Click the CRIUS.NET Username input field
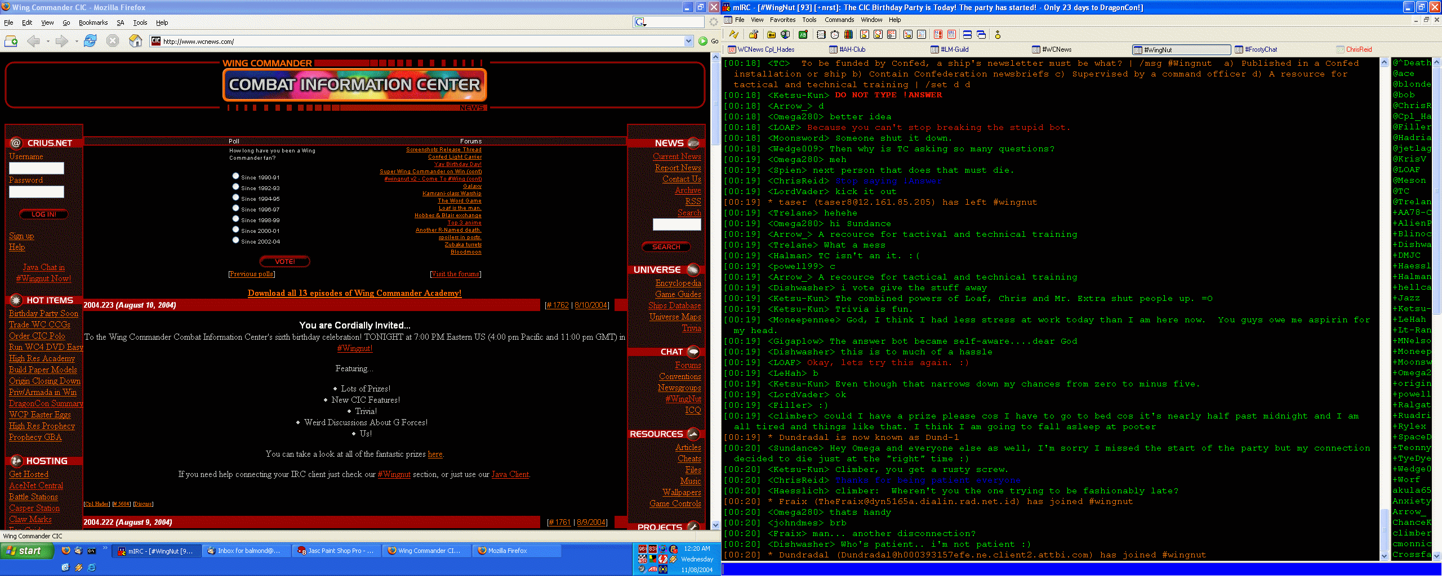This screenshot has width=1442, height=576. 37,168
